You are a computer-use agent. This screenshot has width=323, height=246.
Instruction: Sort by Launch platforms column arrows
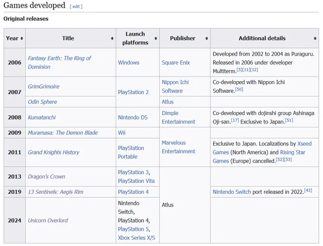click(156, 38)
